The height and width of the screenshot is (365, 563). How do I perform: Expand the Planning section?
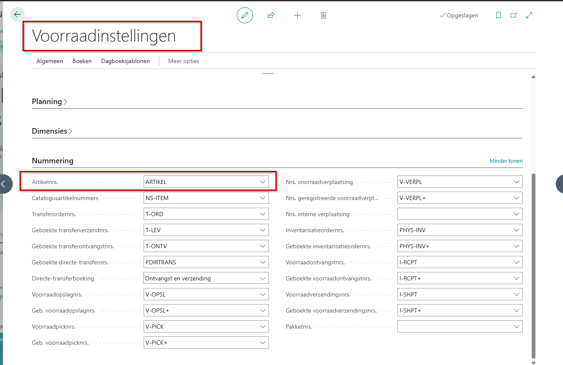tap(49, 102)
